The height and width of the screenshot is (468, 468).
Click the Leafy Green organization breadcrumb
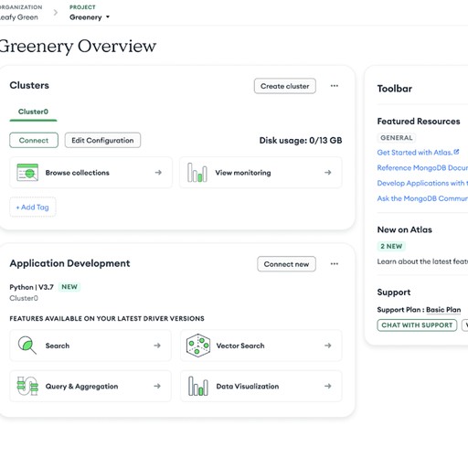[x=19, y=17]
